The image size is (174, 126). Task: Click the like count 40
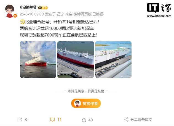tap(90, 120)
